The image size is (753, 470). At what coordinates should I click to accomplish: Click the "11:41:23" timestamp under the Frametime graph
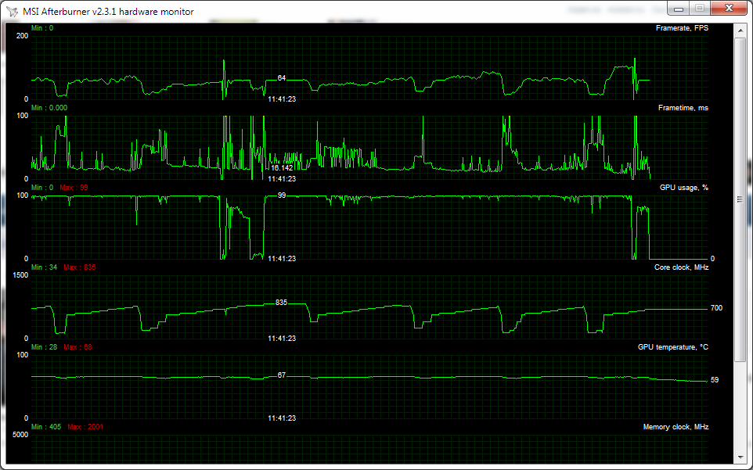point(282,179)
